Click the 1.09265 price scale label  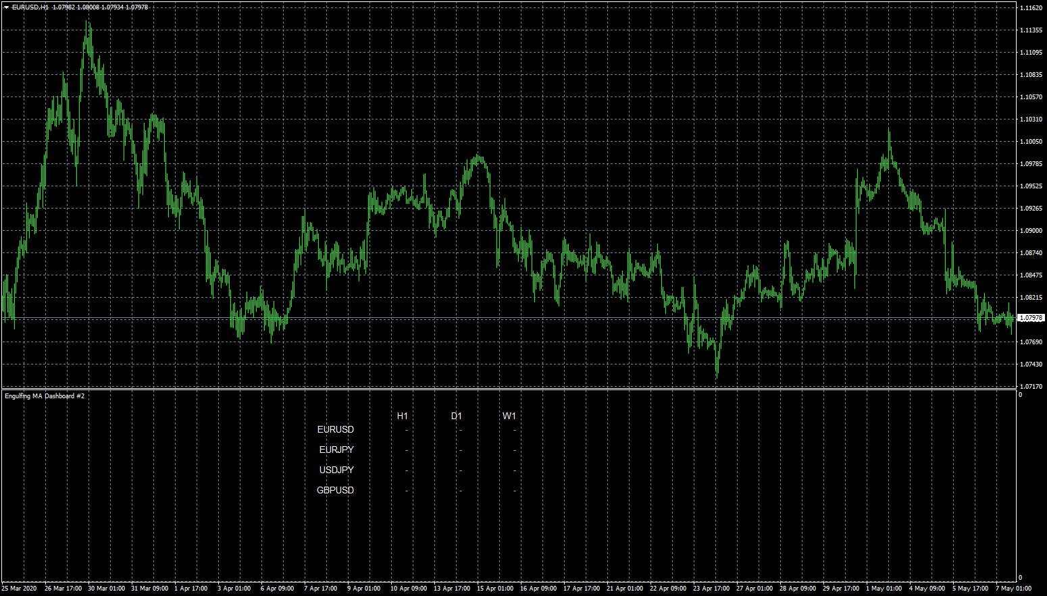[1031, 209]
